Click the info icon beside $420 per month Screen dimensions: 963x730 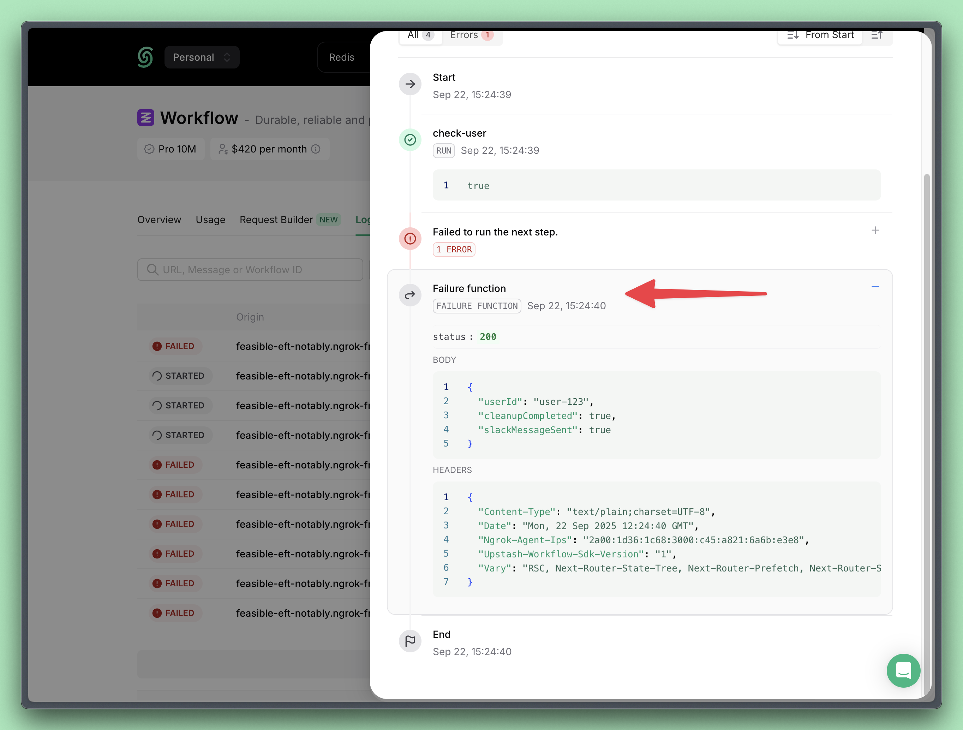[316, 149]
